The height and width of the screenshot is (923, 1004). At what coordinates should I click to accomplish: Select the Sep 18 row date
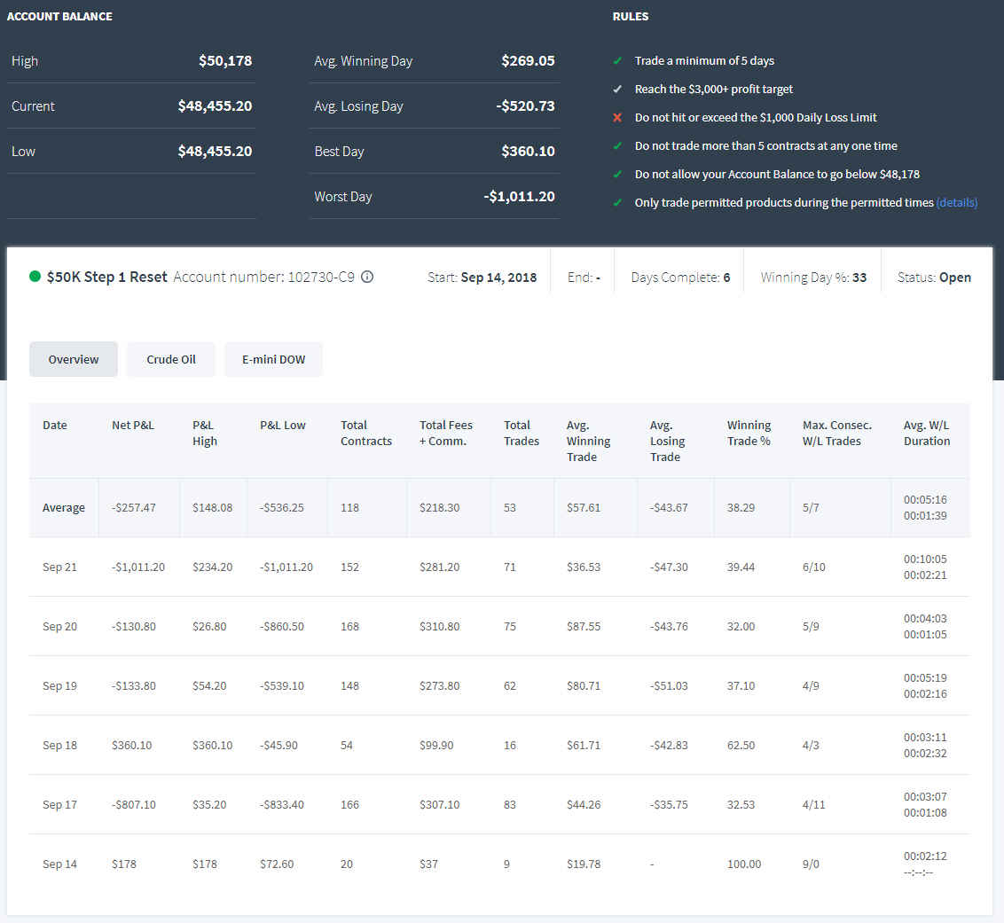point(59,746)
